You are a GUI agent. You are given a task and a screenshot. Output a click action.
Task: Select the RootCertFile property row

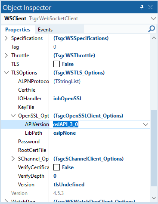coord(76,150)
